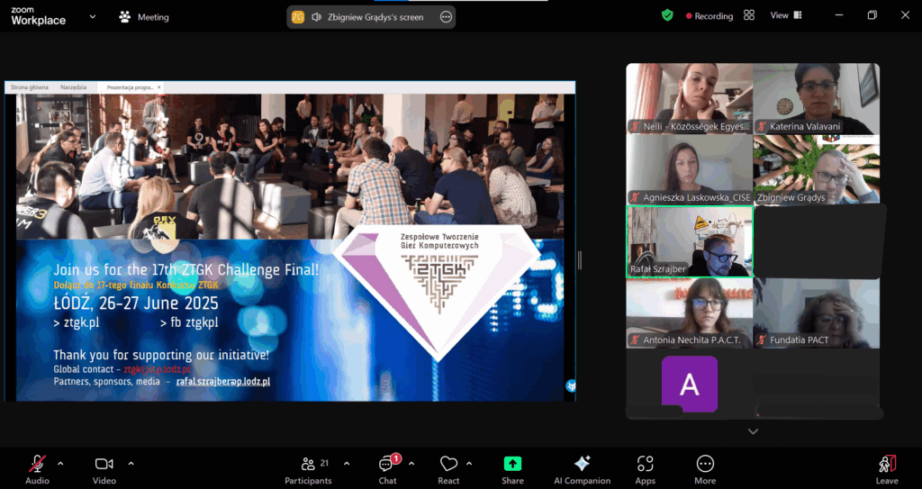Click the Recording indicator
The image size is (922, 489).
coord(710,16)
